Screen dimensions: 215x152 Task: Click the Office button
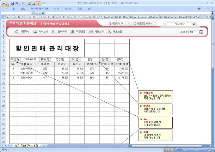4,4
